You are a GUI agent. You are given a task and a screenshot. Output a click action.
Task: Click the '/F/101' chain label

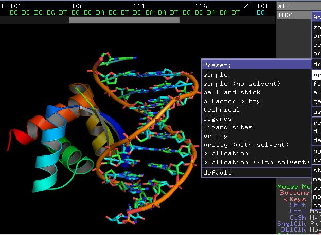256,6
